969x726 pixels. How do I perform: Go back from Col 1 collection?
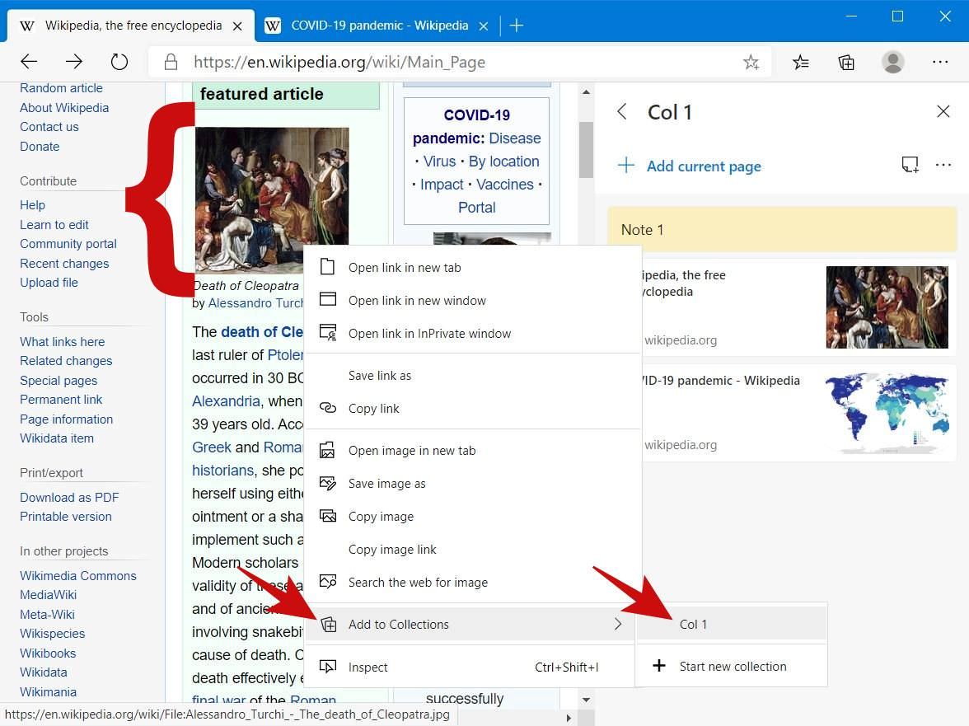click(x=621, y=112)
